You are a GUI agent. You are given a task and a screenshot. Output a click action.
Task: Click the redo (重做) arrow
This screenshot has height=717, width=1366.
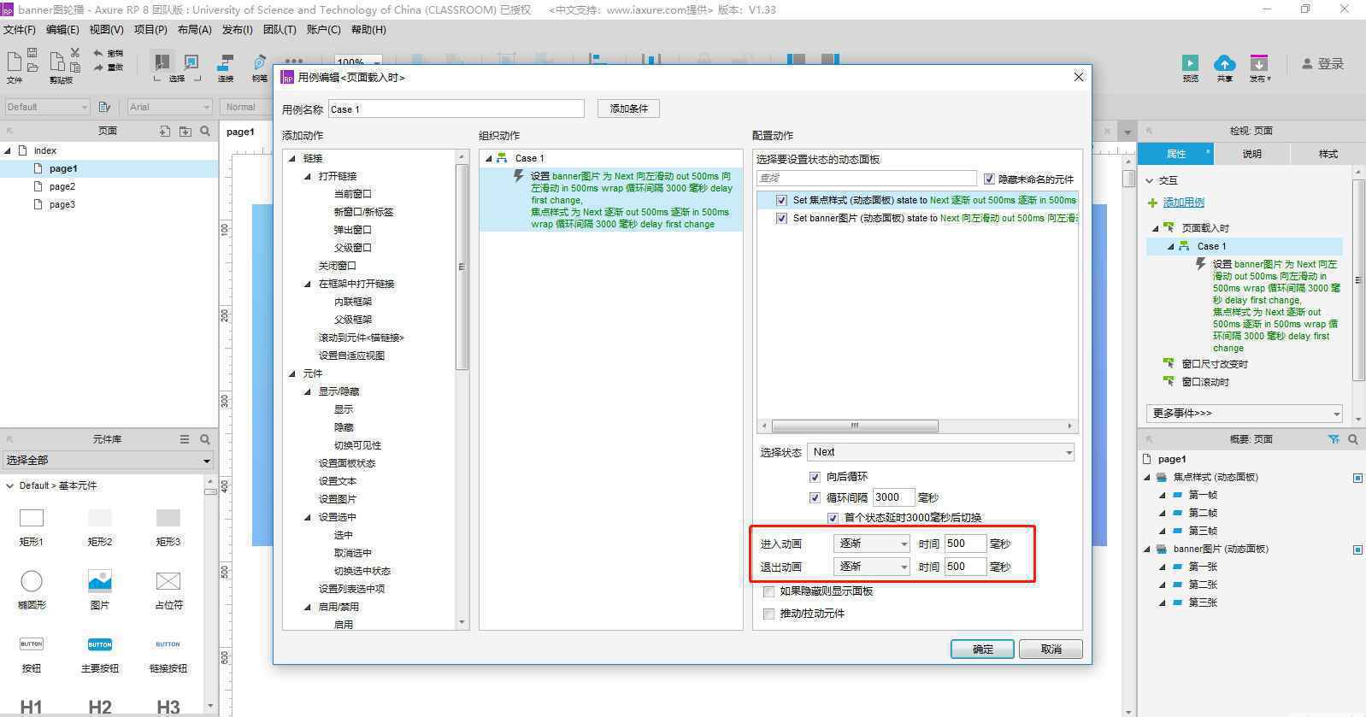click(x=99, y=67)
